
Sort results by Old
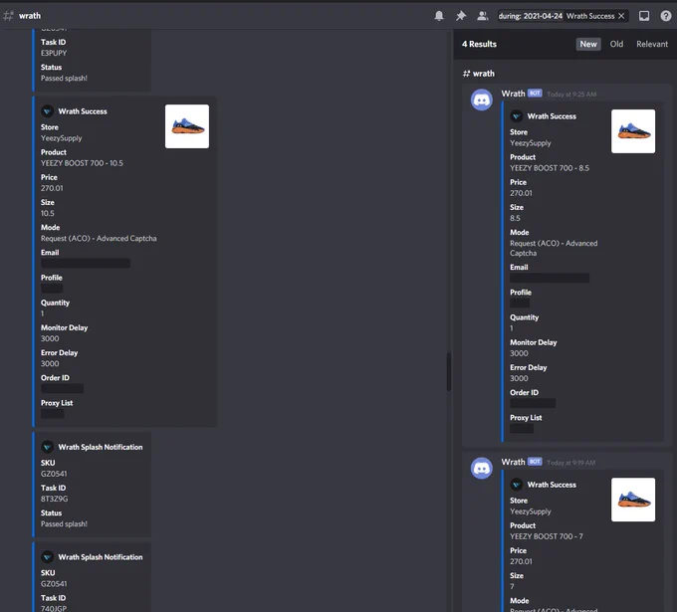coord(616,44)
